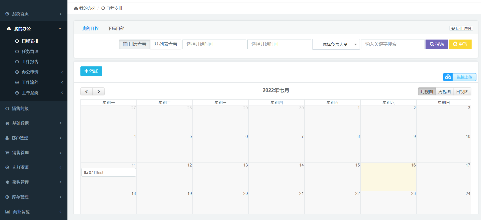Go to previous month with left arrow

click(87, 91)
